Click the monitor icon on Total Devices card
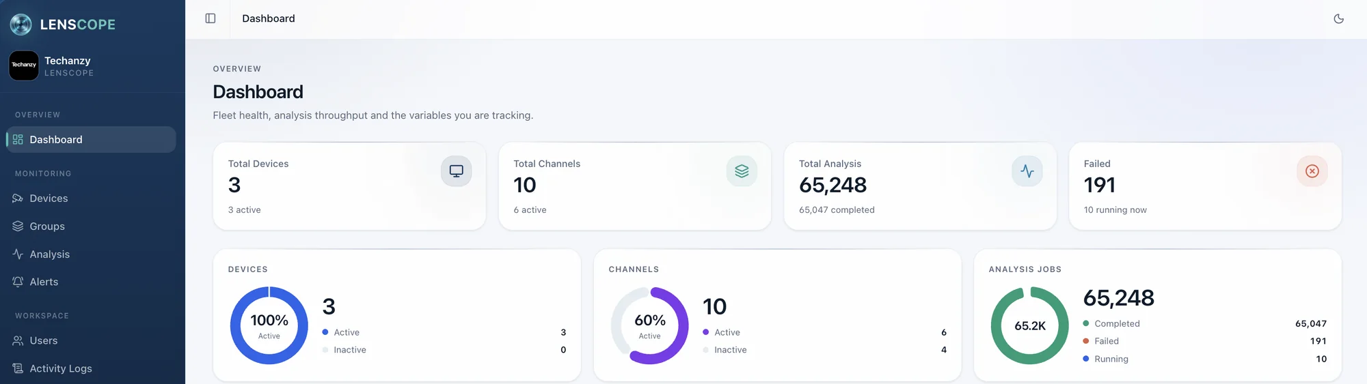The height and width of the screenshot is (384, 1367). pos(456,171)
